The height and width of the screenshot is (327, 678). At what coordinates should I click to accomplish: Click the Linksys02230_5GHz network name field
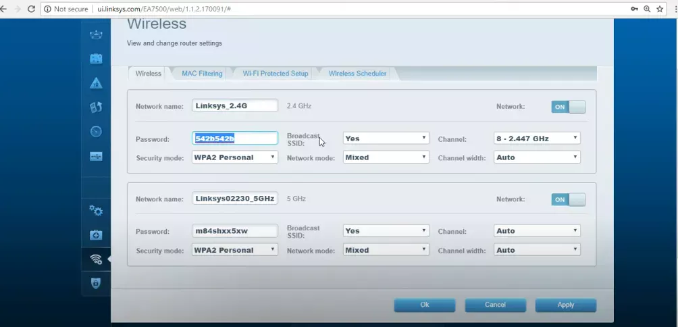(235, 199)
